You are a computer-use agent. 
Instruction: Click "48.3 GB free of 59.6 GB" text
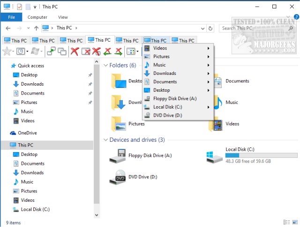[248, 161]
